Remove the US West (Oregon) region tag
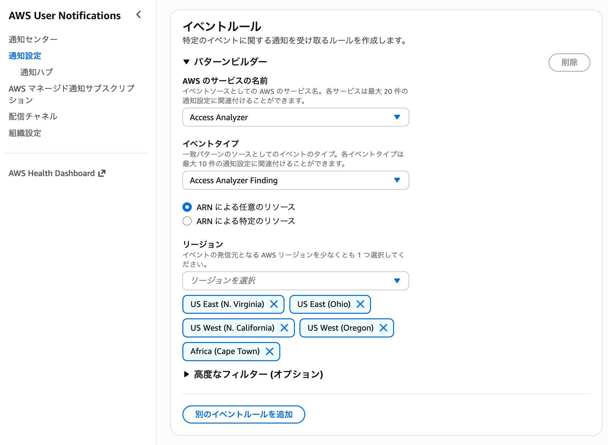Image resolution: width=608 pixels, height=445 pixels. pos(384,328)
